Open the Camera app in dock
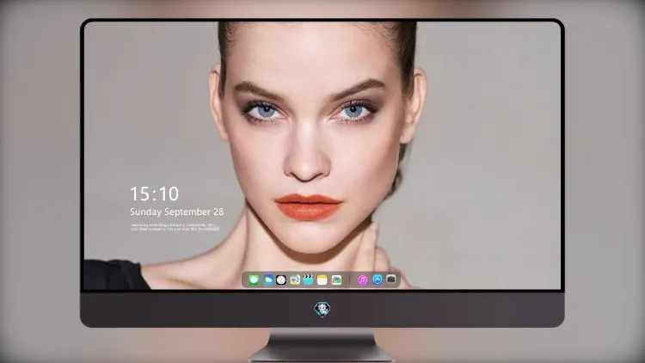The height and width of the screenshot is (363, 645). tap(390, 280)
